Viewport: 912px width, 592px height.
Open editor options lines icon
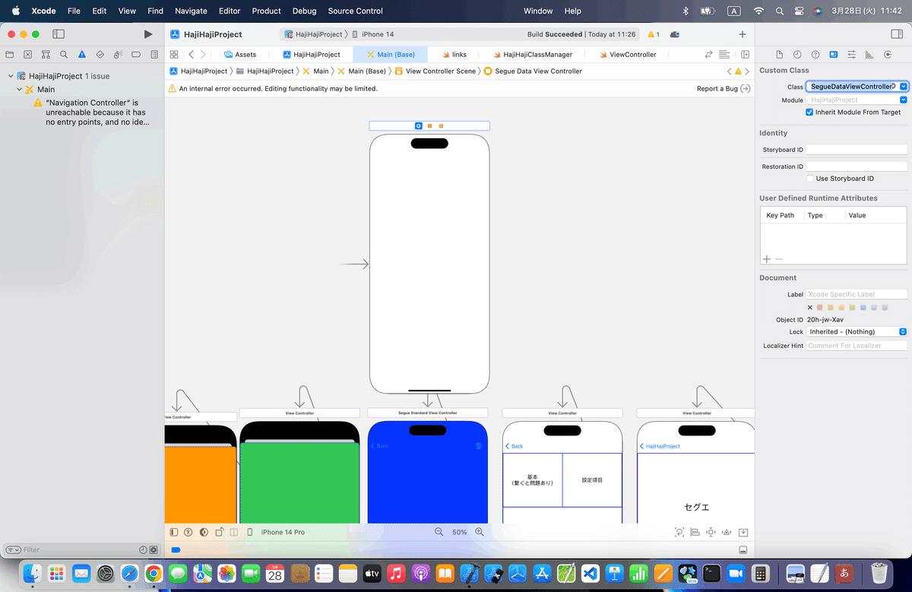(724, 55)
